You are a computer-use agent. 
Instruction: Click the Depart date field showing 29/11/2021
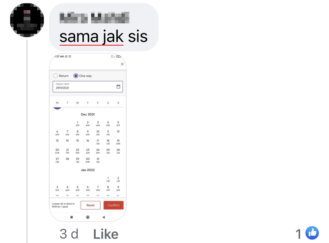point(88,86)
